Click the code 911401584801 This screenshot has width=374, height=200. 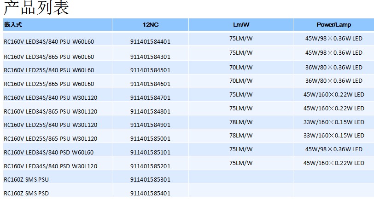(150, 111)
